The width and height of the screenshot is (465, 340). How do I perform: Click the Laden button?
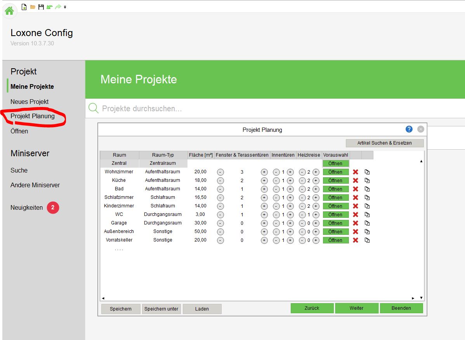pos(202,309)
